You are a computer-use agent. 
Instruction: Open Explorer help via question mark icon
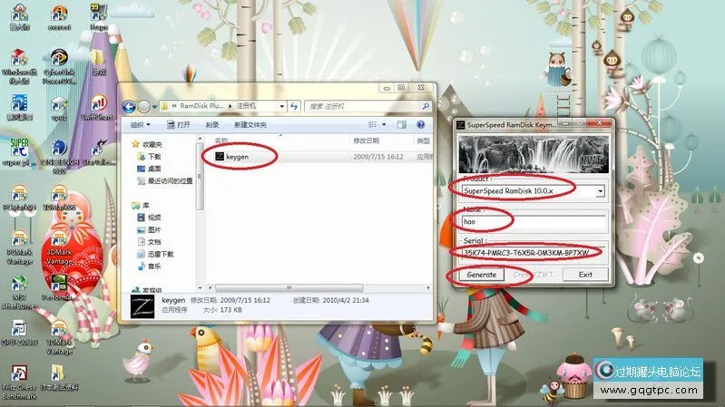[x=421, y=125]
